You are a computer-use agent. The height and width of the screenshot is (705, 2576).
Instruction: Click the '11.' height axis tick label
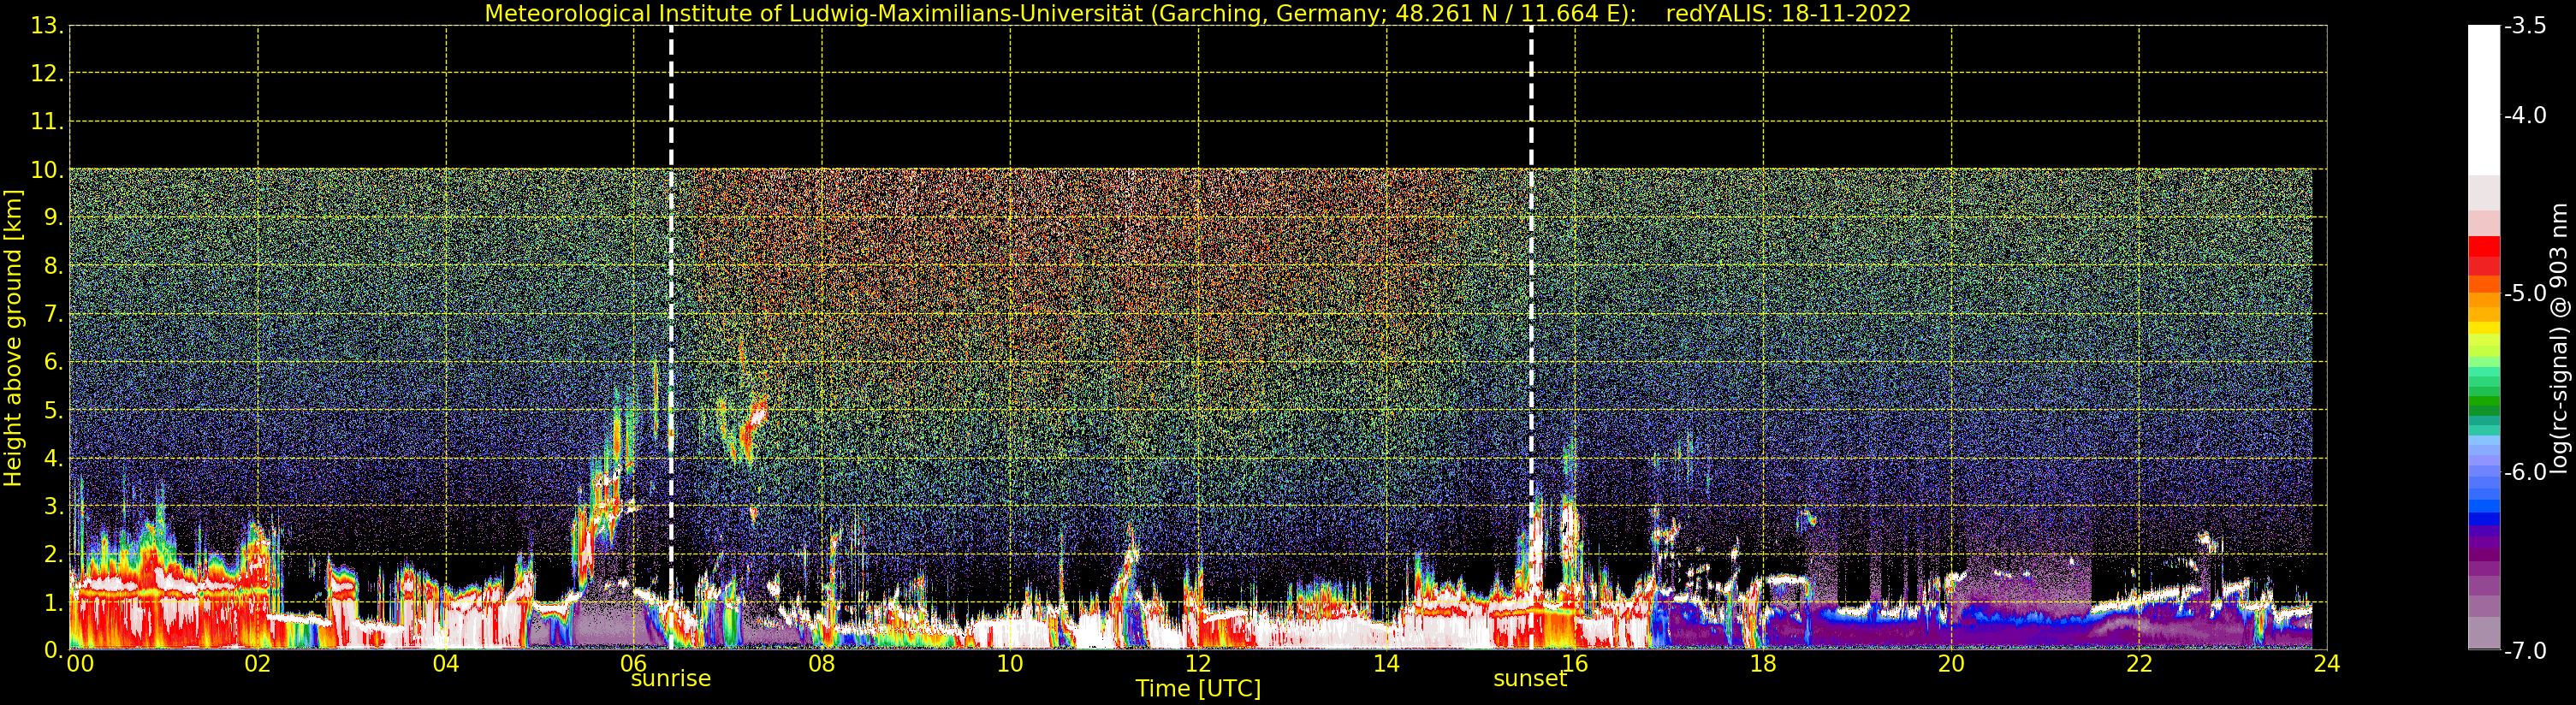pyautogui.click(x=48, y=122)
